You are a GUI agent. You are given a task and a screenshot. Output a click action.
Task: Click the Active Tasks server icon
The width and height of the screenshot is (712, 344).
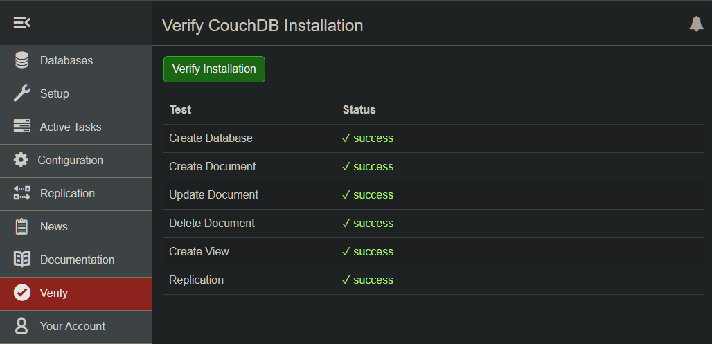[22, 127]
